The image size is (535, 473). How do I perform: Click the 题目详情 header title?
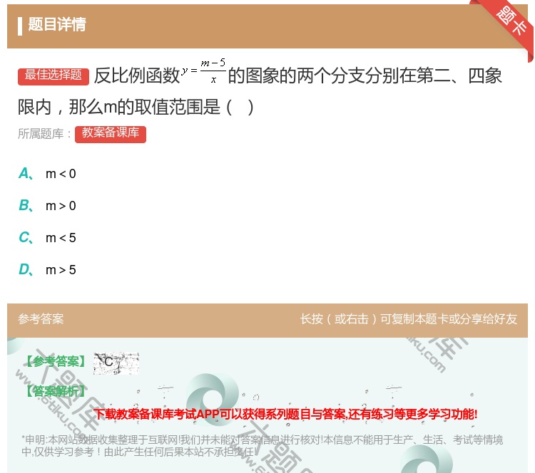57,25
